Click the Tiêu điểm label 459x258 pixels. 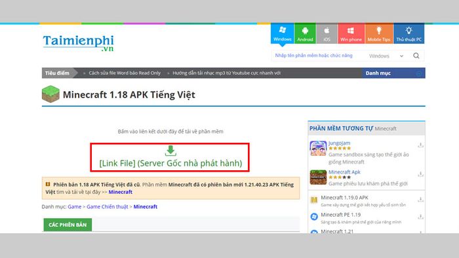point(57,73)
